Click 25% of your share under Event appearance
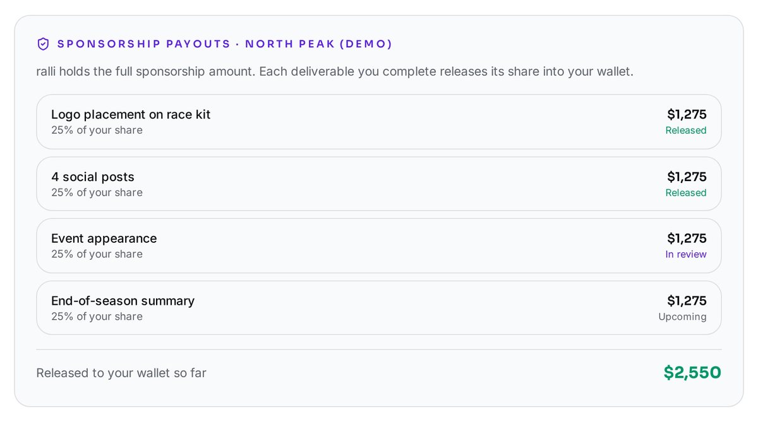Image resolution: width=758 pixels, height=422 pixels. coord(97,254)
